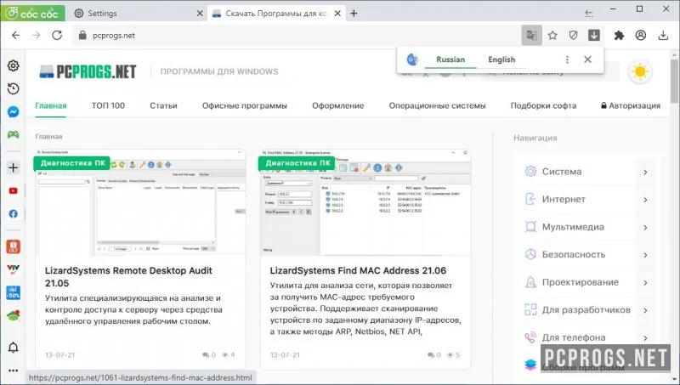Open Офисные программы menu item

pos(245,105)
